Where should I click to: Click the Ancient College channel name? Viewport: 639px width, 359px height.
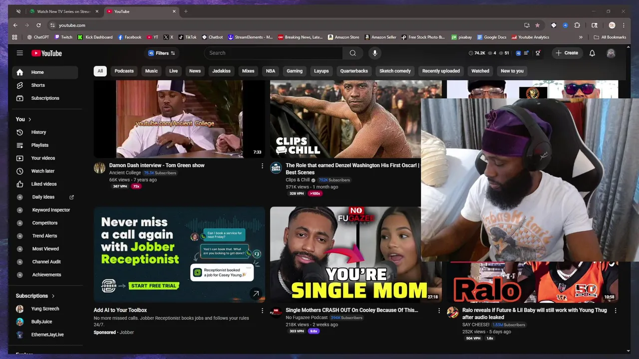(125, 173)
